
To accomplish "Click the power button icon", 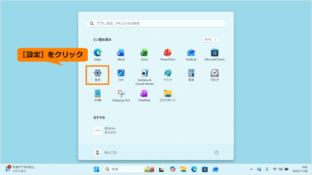I will click(216, 152).
